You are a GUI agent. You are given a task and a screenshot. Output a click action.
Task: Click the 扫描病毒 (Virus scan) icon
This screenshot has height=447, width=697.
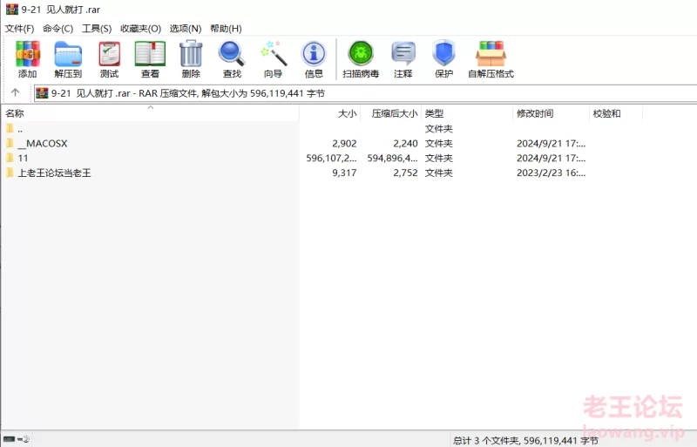[361, 53]
